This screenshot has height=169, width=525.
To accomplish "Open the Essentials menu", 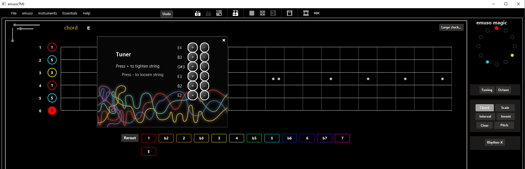I will coord(70,13).
